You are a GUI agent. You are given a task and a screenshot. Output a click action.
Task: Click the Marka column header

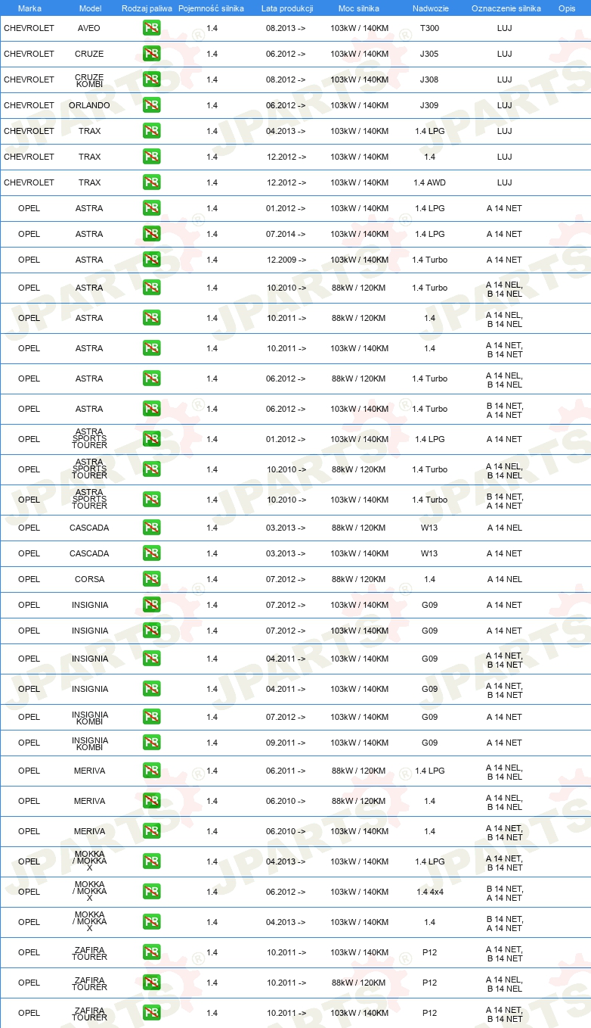click(x=29, y=8)
